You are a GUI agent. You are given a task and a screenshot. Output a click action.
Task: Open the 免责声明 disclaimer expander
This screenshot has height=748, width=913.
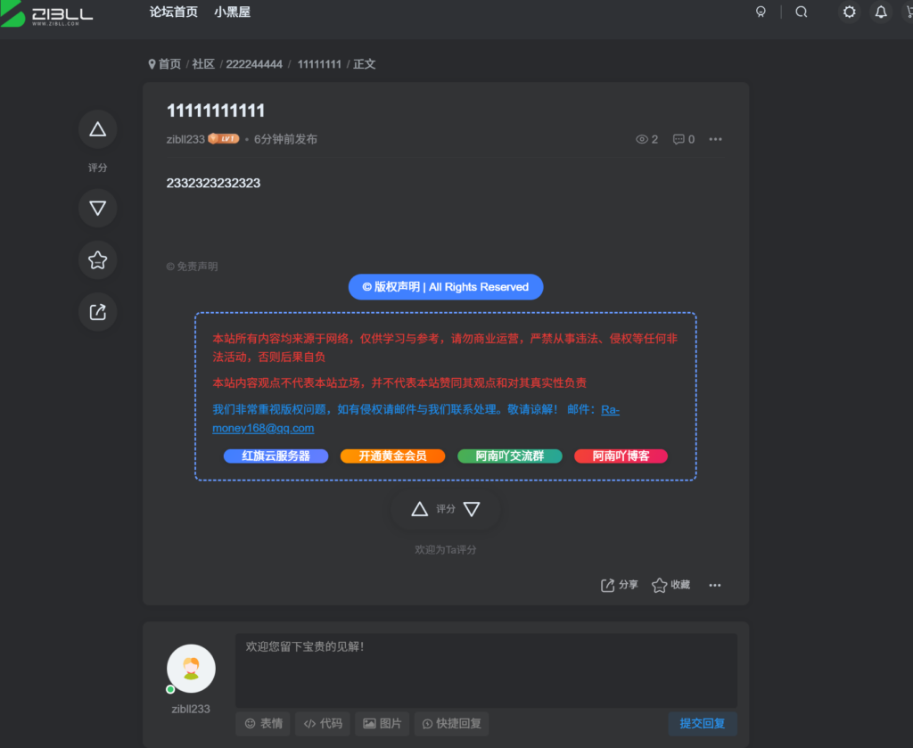point(191,266)
